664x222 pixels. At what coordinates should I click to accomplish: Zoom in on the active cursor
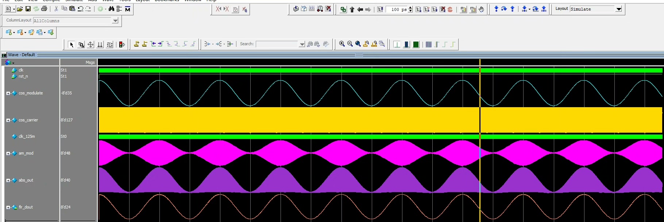coord(366,44)
